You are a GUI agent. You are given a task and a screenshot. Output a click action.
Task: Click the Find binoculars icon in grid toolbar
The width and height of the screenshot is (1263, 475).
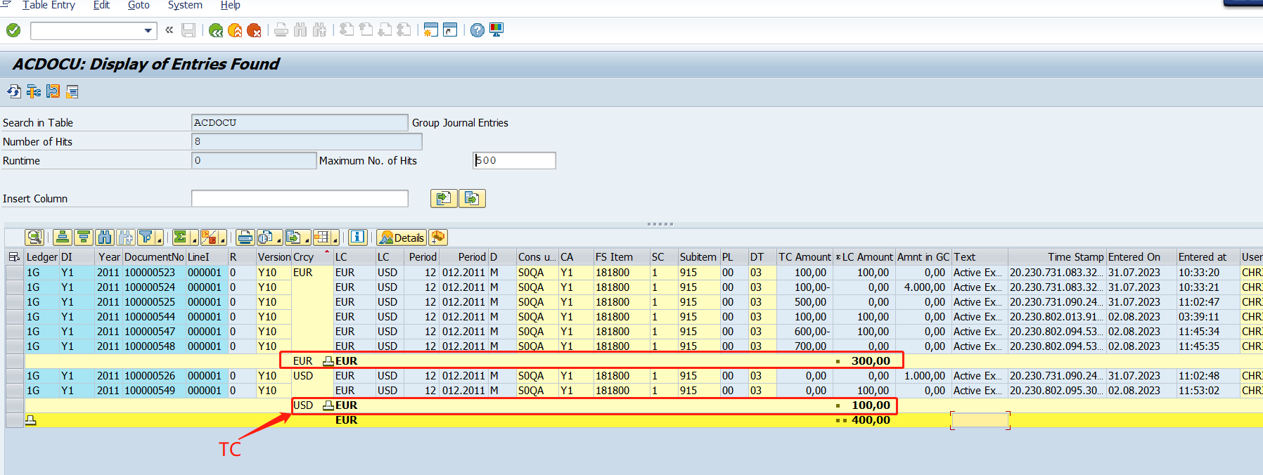pyautogui.click(x=105, y=237)
